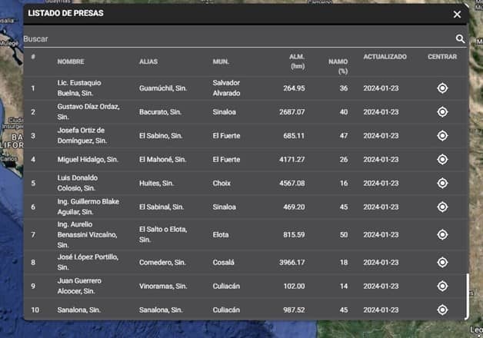
Task: Click alias Vinoramas, Sin.
Action: click(x=163, y=286)
